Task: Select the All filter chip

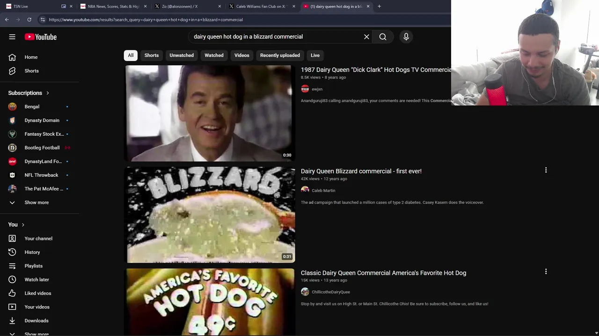Action: pos(131,55)
